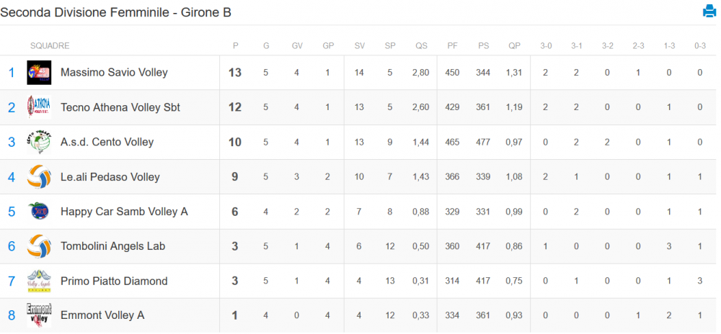Click Emmont Volley A logo

39,316
